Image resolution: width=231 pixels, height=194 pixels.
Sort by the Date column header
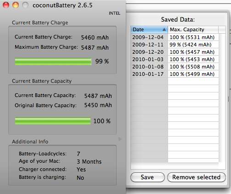(149, 29)
